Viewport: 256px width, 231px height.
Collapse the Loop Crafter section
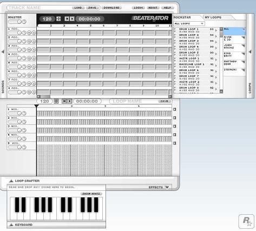11,181
